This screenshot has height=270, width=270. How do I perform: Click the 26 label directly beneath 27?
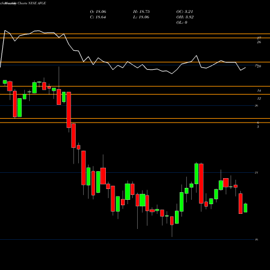(x=259, y=42)
